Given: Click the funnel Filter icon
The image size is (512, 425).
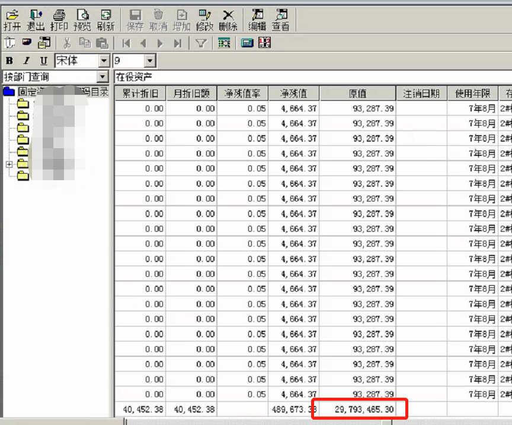Looking at the screenshot, I should [x=201, y=43].
